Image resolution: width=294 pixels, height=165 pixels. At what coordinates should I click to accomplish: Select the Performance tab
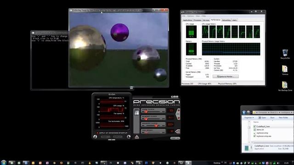(x=215, y=20)
